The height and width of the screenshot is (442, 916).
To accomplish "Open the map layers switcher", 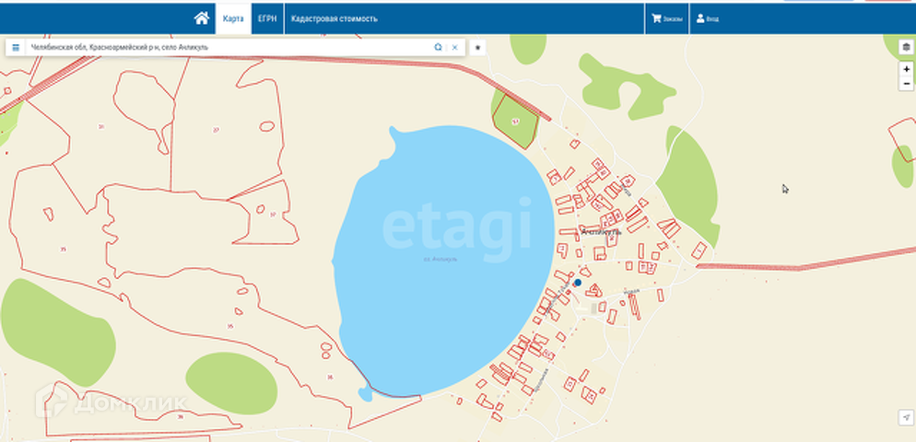I will (906, 47).
